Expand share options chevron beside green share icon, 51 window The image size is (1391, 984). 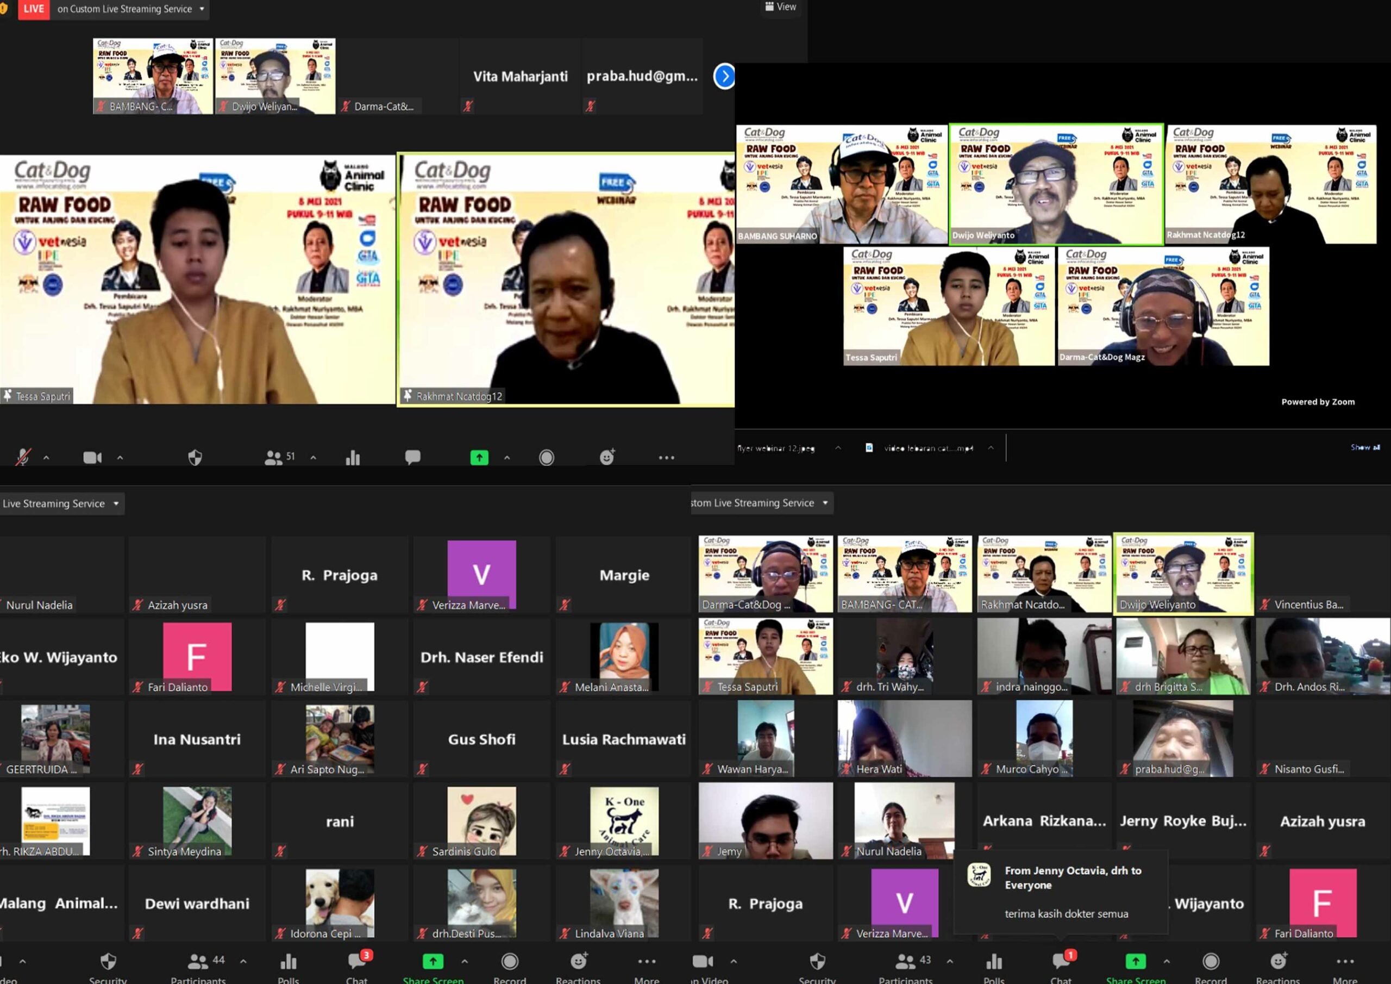[x=507, y=458]
